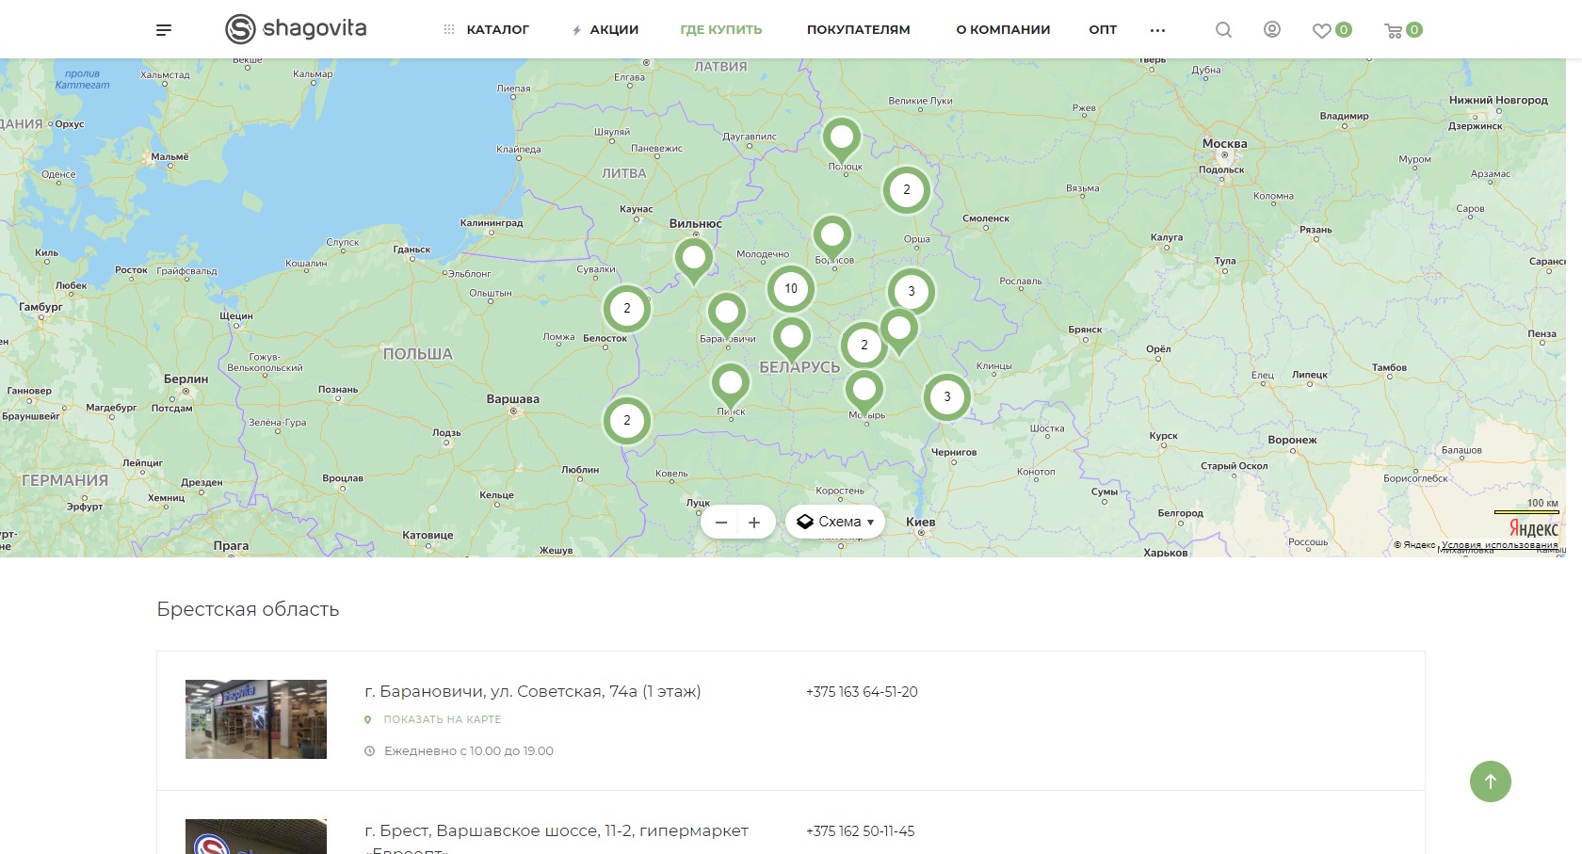Viewport: 1582px width, 854px height.
Task: Zoom out the map with minus button
Action: 721,523
